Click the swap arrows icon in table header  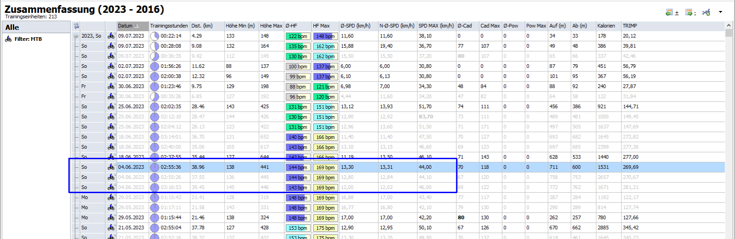[76, 26]
